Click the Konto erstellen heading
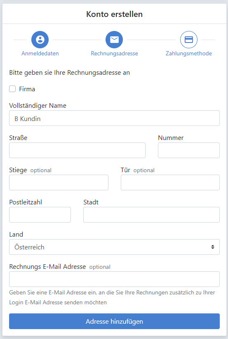The image size is (228, 339). click(114, 14)
